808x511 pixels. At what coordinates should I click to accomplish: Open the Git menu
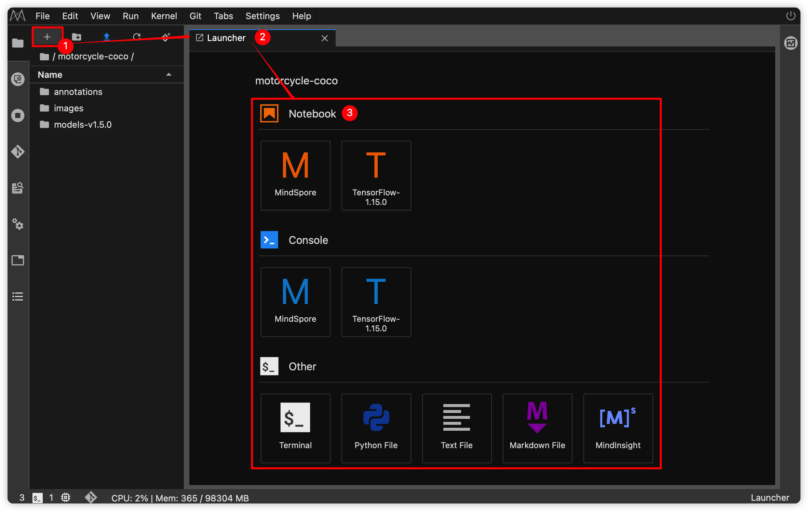(x=195, y=16)
